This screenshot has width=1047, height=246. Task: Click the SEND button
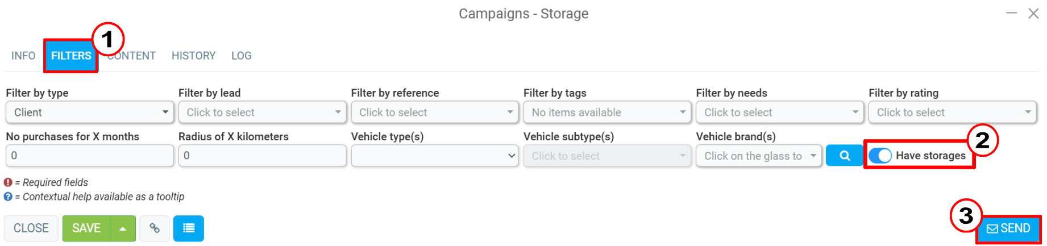(1009, 228)
